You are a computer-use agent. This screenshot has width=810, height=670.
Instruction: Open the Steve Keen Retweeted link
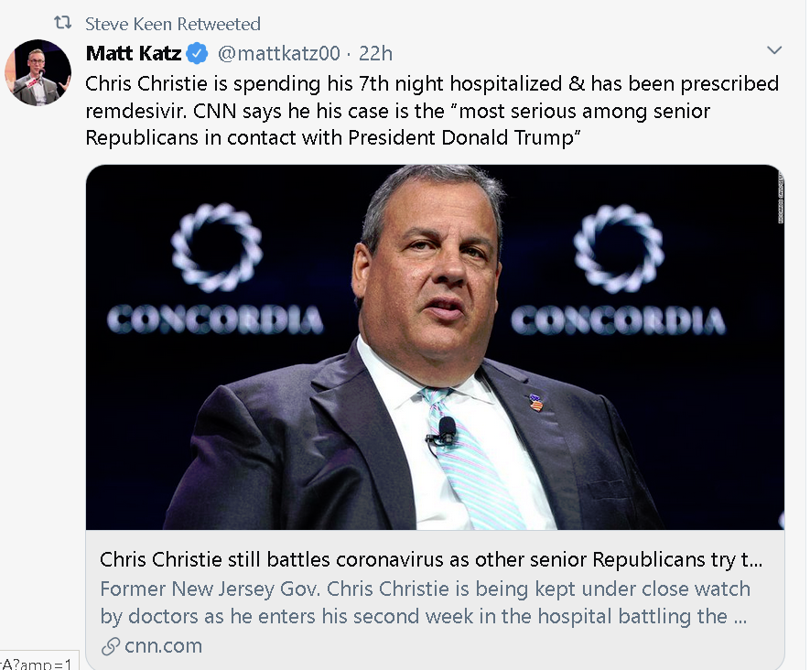coord(173,24)
